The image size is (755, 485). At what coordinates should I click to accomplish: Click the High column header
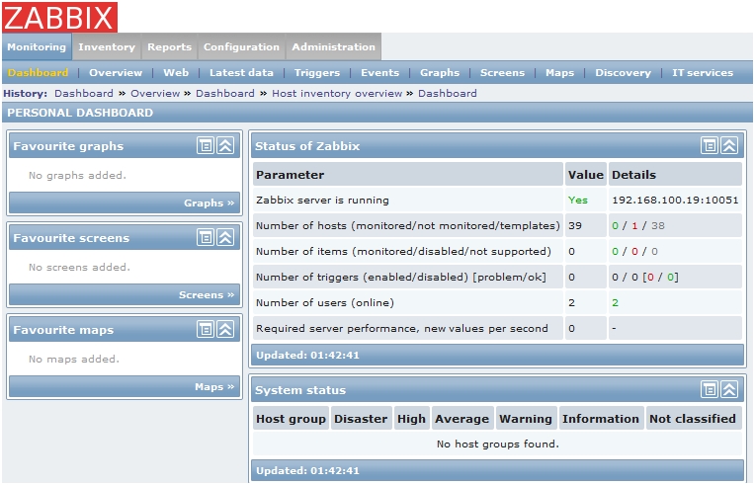coord(411,419)
